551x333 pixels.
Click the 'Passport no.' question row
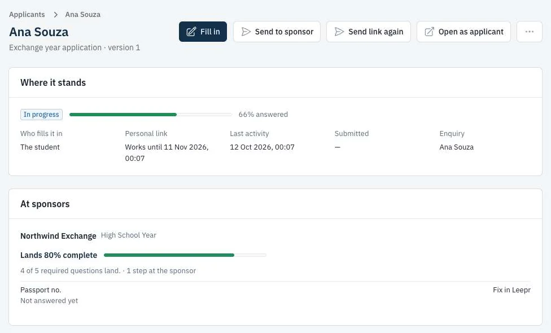coord(275,295)
